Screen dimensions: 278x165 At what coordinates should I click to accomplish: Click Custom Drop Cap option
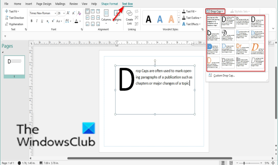click(x=224, y=76)
